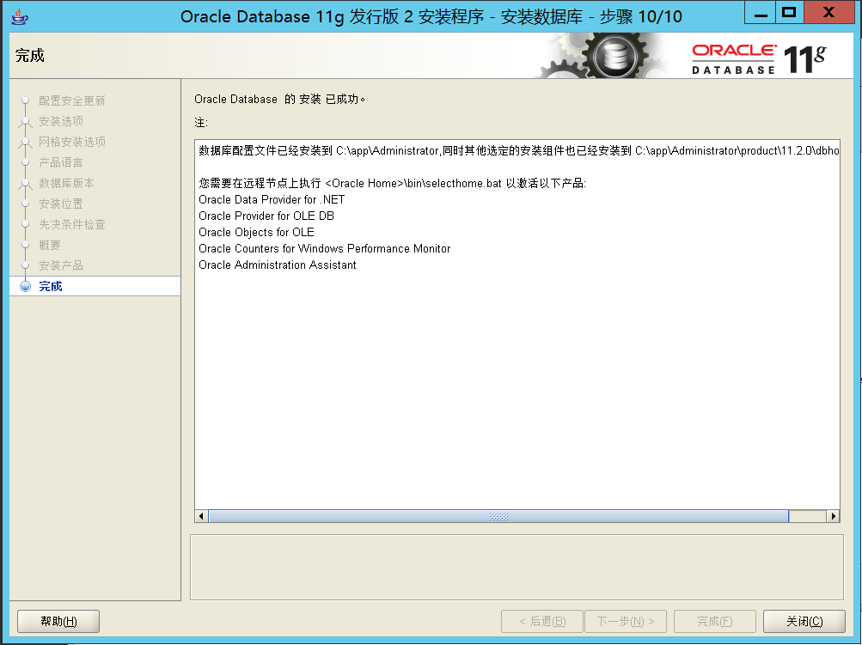This screenshot has height=645, width=862.
Task: Click the scrollbar track right of the thumb
Action: pyautogui.click(x=808, y=516)
